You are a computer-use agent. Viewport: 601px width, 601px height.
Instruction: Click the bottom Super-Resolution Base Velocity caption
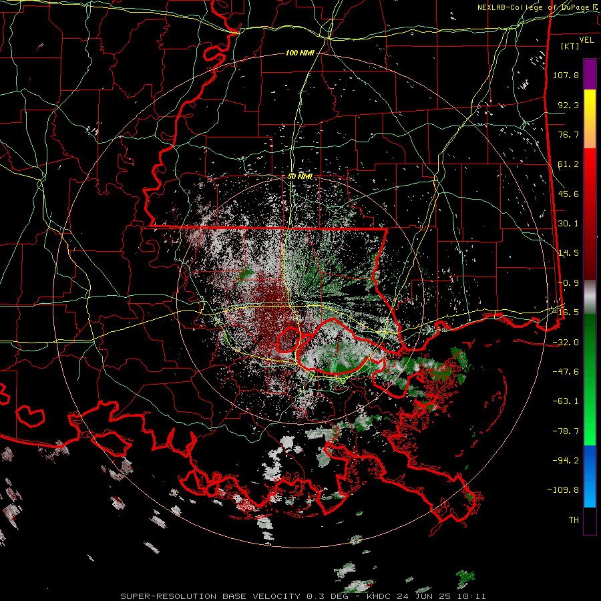coord(303,596)
